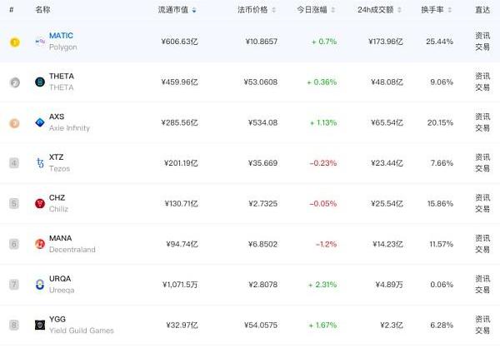Sort by 法币价格 column arrow

click(x=273, y=10)
